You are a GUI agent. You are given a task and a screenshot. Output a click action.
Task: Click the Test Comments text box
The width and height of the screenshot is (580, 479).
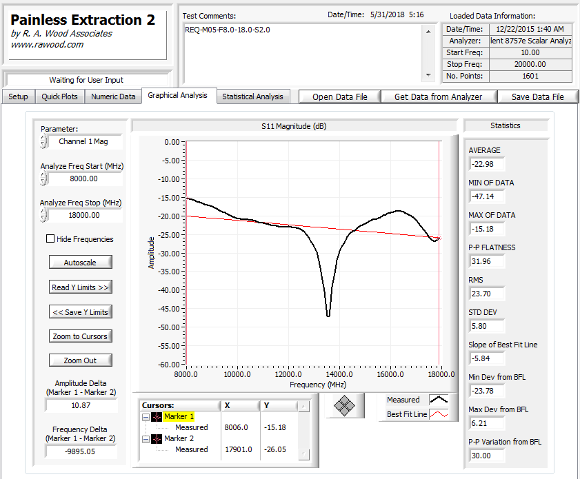(303, 54)
